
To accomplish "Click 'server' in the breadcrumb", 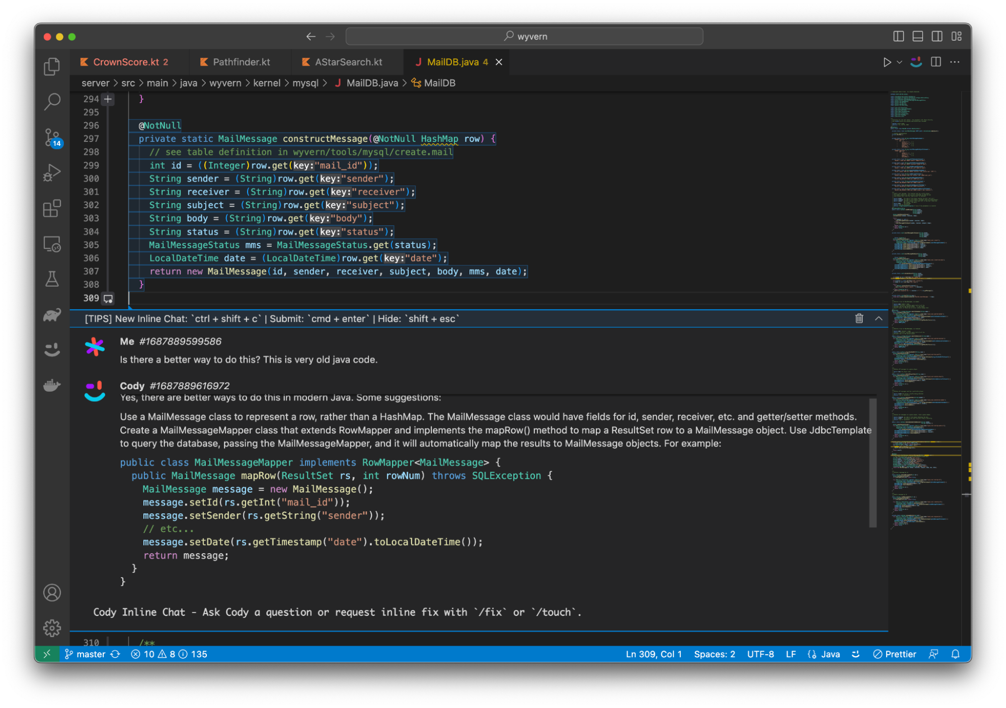I will click(x=95, y=83).
